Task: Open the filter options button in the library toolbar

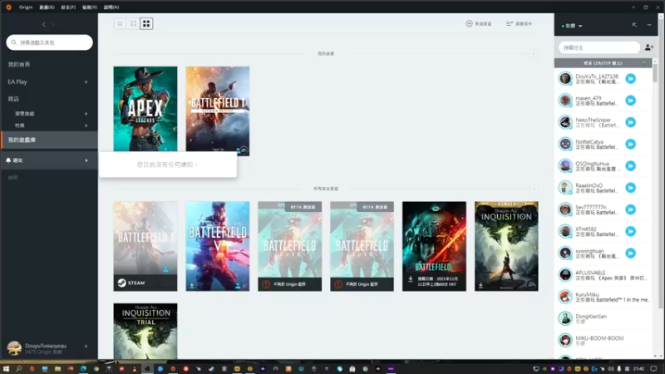Action: pos(519,24)
